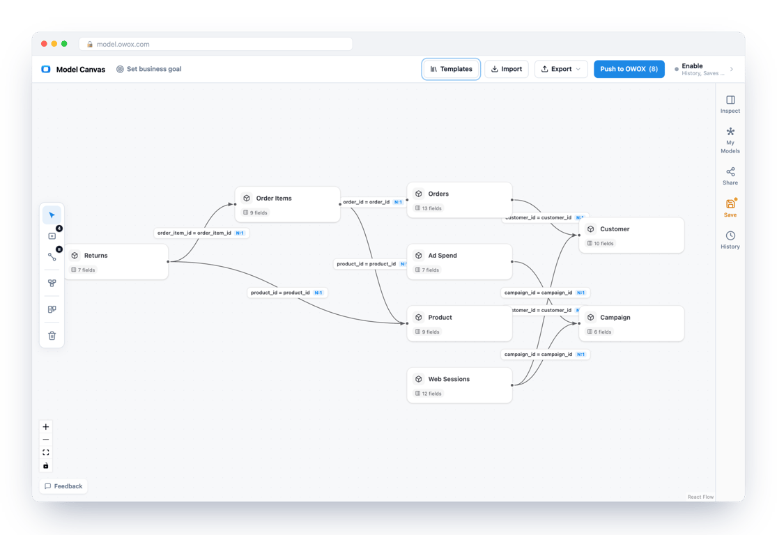
Task: Select the pointer selection tool
Action: 52,215
